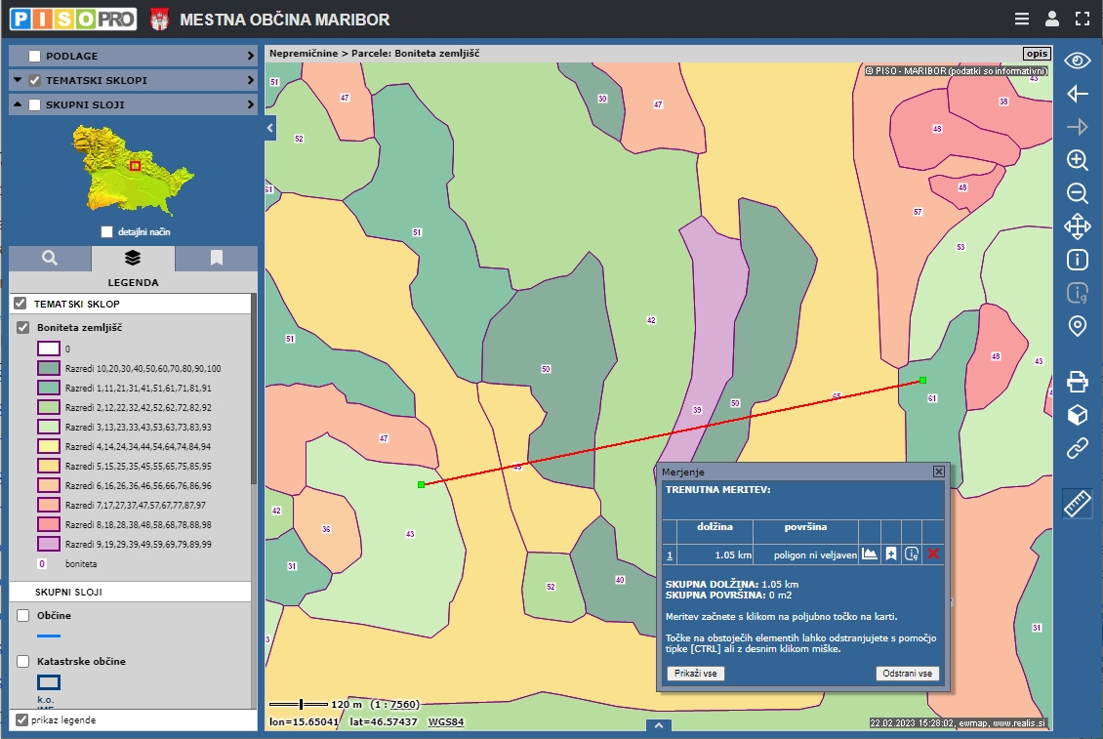Image resolution: width=1103 pixels, height=739 pixels.
Task: Open the print map tool
Action: 1078,381
